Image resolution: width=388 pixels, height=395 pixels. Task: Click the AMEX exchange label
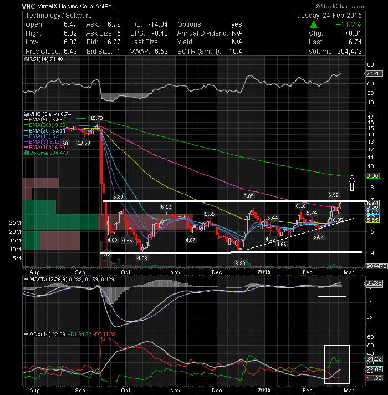[104, 6]
